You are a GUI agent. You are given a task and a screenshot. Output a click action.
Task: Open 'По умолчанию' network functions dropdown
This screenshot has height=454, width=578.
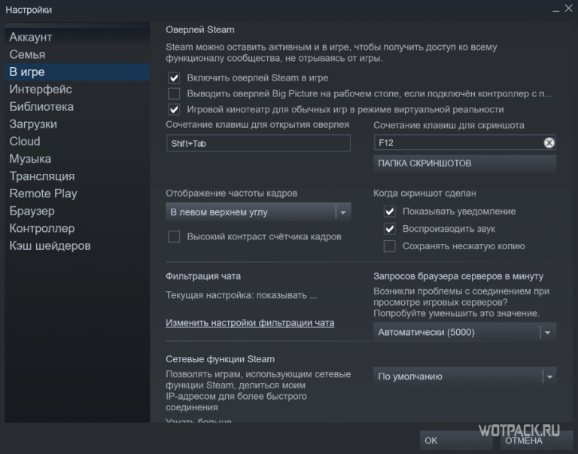(x=464, y=376)
